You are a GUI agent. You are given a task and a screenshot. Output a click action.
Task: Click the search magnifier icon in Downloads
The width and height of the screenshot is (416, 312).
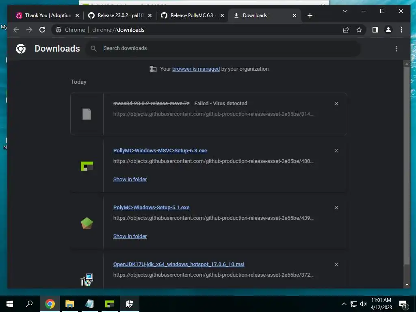94,49
